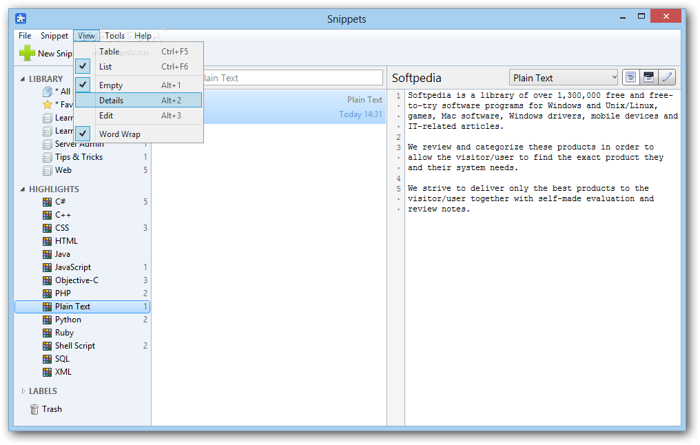
Task: Click the Shell Script highlight icon
Action: click(x=47, y=346)
